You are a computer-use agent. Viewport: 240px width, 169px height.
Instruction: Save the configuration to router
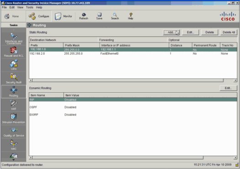click(99, 16)
